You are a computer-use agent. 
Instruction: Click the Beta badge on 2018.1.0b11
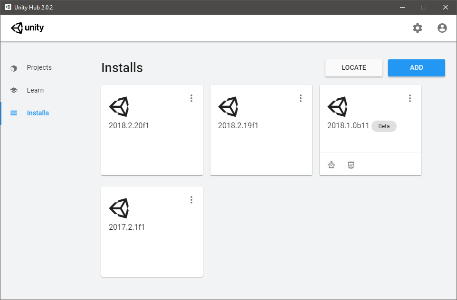coord(384,126)
